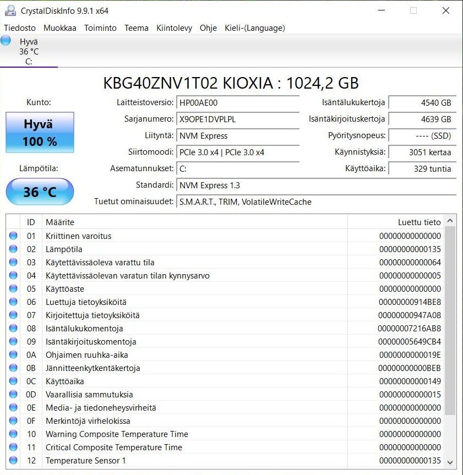Screen dimensions: 463x475
Task: Click the Siirtomoodi field PCIe 3.0 x4
Action: pos(238,152)
